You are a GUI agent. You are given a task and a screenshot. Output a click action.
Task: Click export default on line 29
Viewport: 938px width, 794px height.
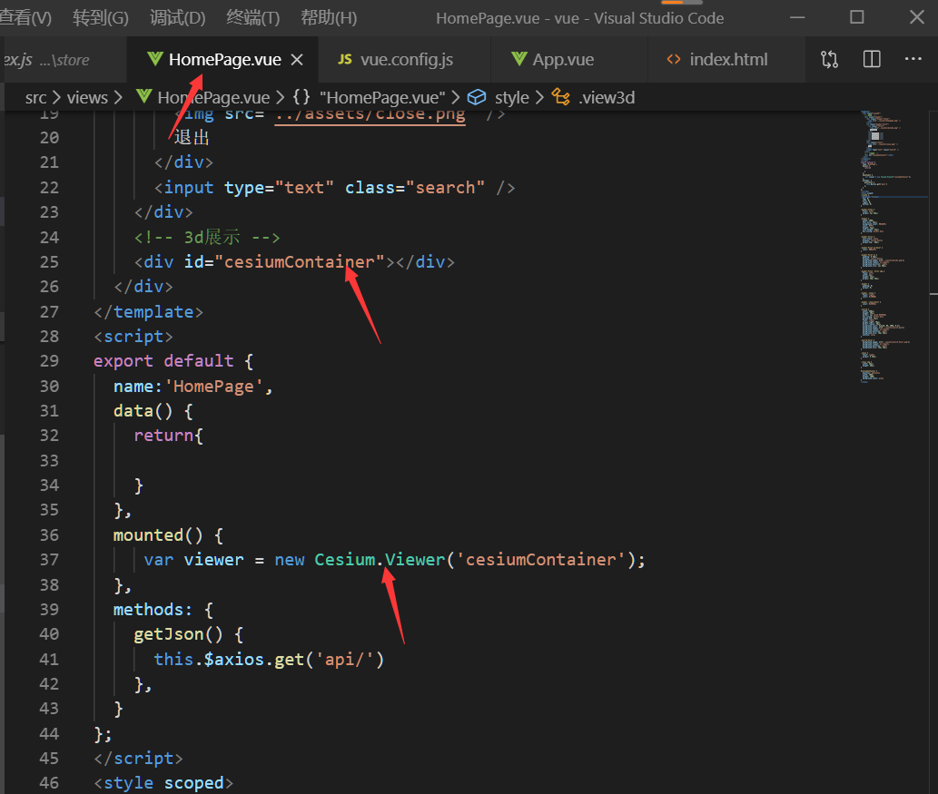click(163, 361)
